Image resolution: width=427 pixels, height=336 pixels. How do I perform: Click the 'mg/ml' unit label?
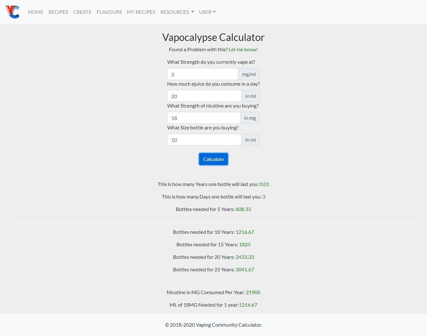click(x=249, y=74)
